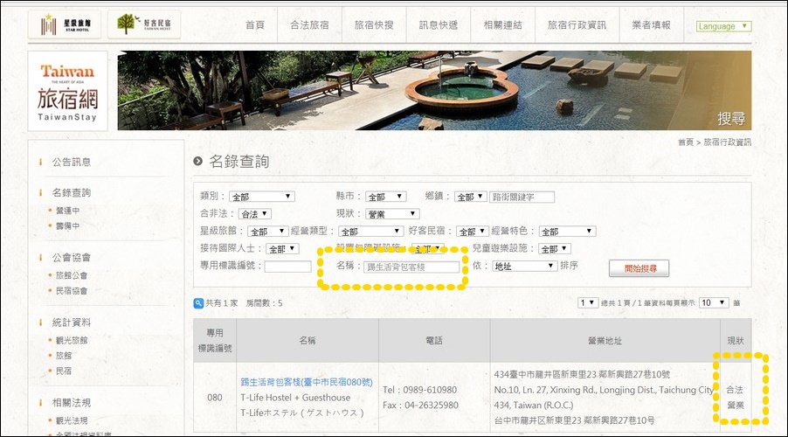The image size is (788, 437).
Task: Open 公會協會 in the sidebar
Action: click(72, 258)
